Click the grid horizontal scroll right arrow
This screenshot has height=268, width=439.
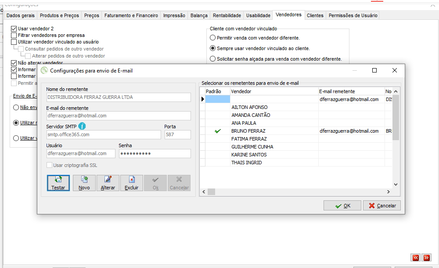(389, 192)
